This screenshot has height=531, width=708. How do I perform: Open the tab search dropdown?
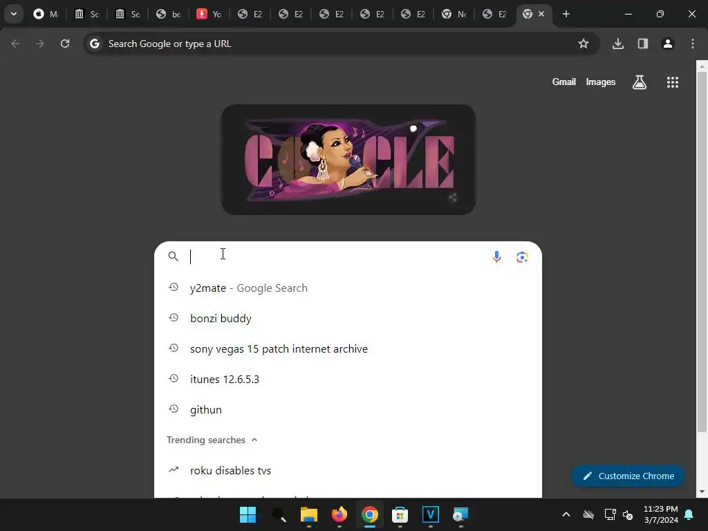click(x=14, y=14)
